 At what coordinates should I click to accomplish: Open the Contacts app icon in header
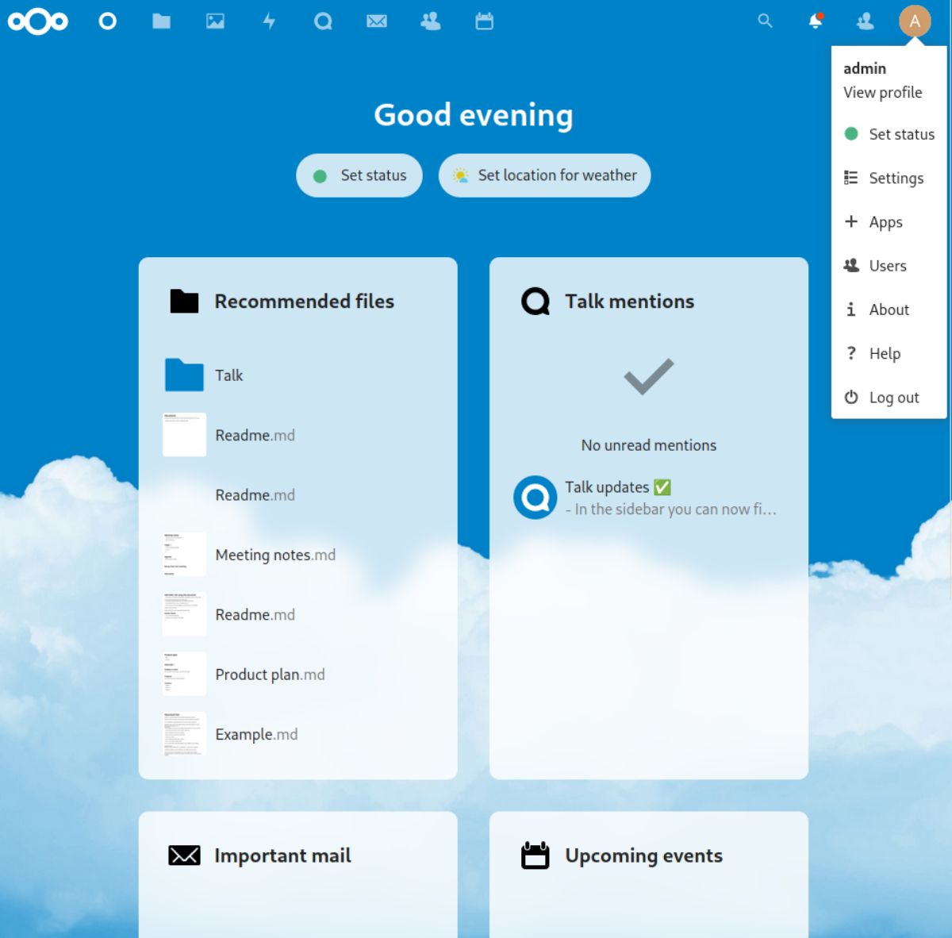(431, 21)
